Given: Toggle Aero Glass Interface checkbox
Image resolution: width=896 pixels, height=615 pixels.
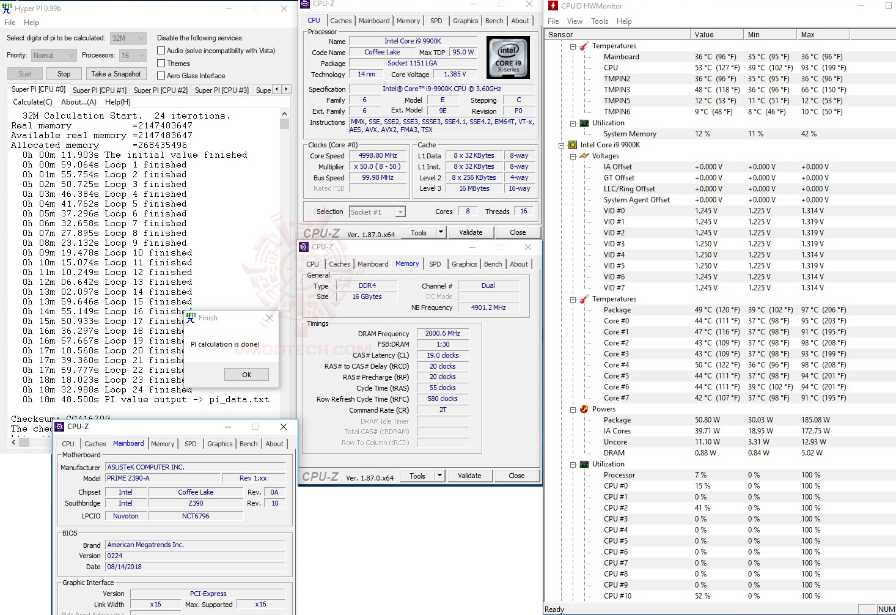Looking at the screenshot, I should coord(161,76).
